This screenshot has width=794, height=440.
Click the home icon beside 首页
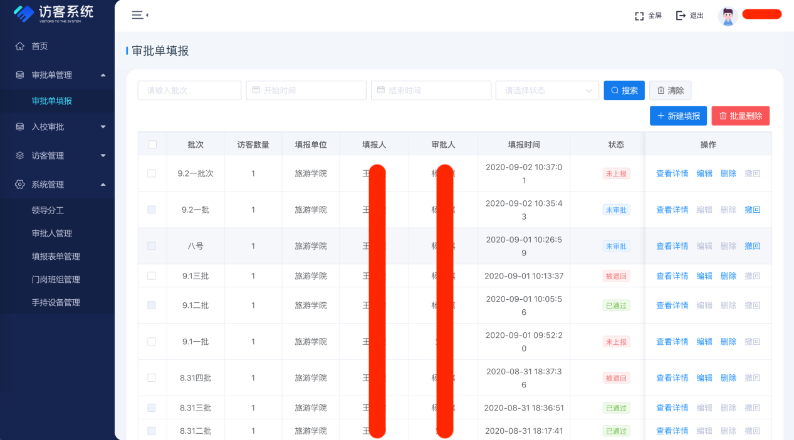pyautogui.click(x=20, y=46)
